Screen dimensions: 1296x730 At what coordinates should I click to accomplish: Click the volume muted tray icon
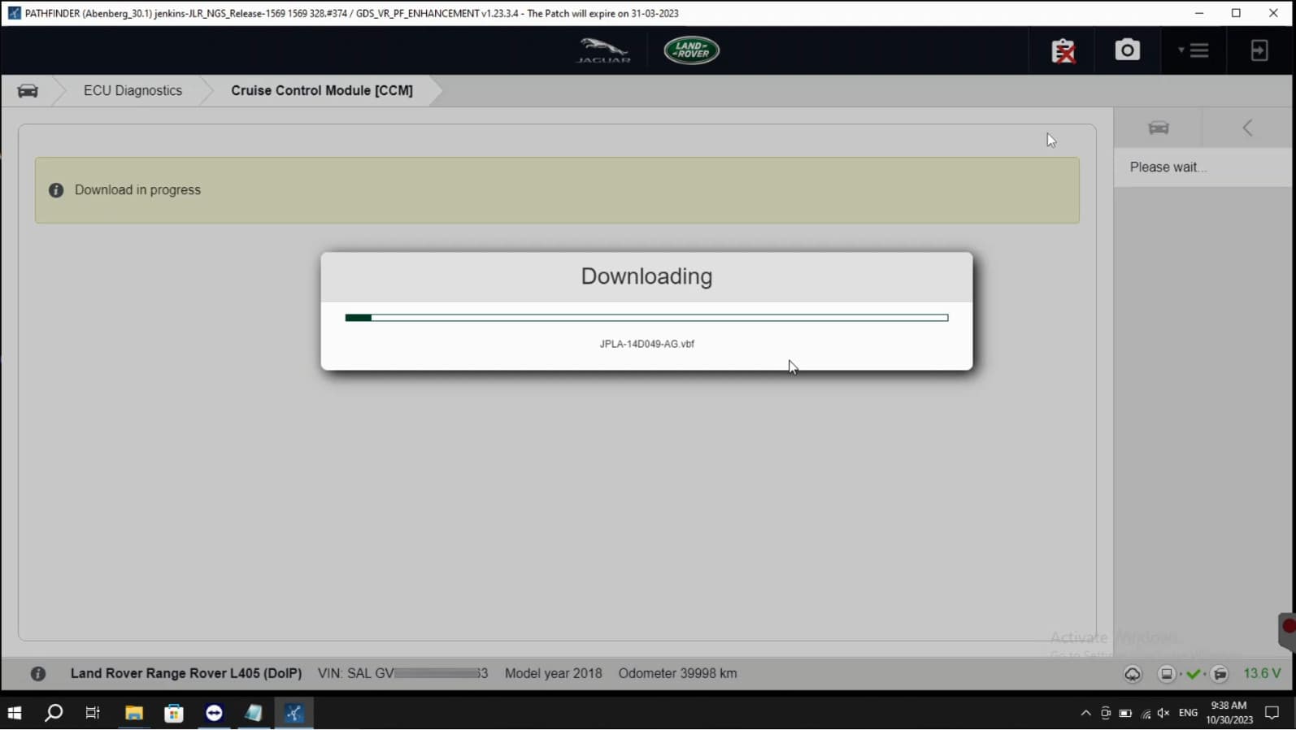1163,713
